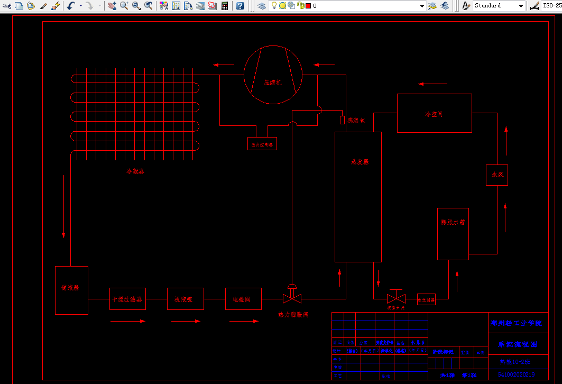Expand the layer list dropdown
This screenshot has height=384, width=562.
tap(422, 6)
